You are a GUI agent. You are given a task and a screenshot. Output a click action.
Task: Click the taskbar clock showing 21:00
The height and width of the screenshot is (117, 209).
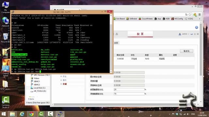(x=202, y=114)
